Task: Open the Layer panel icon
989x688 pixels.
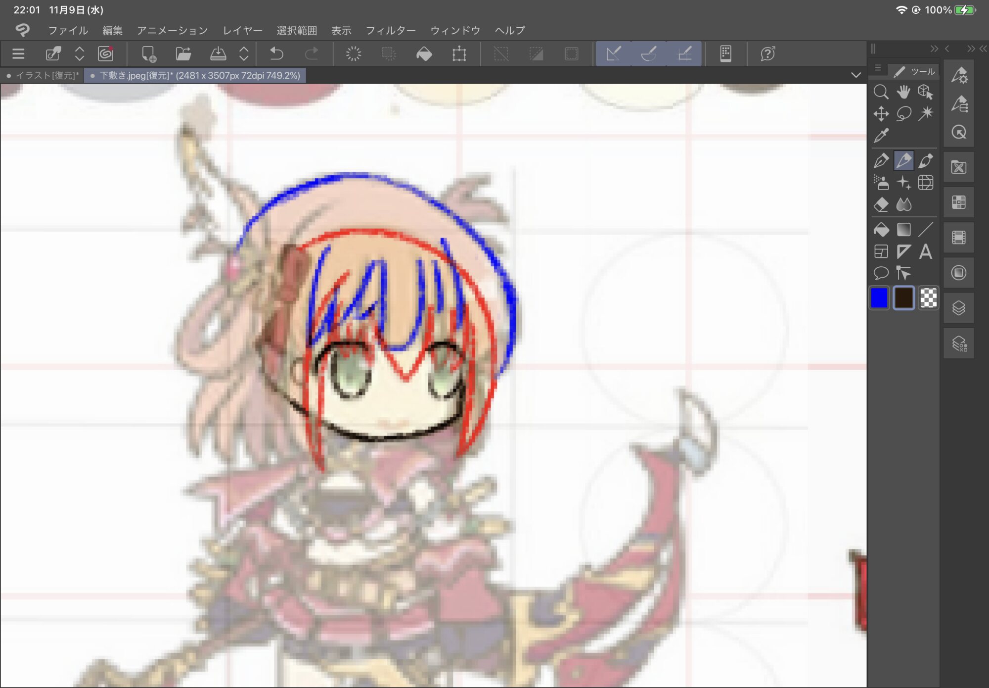Action: point(958,308)
